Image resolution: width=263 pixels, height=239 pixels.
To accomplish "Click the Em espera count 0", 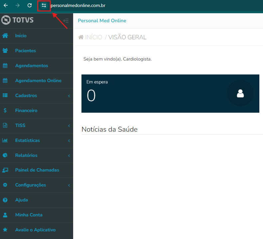I will click(x=91, y=95).
